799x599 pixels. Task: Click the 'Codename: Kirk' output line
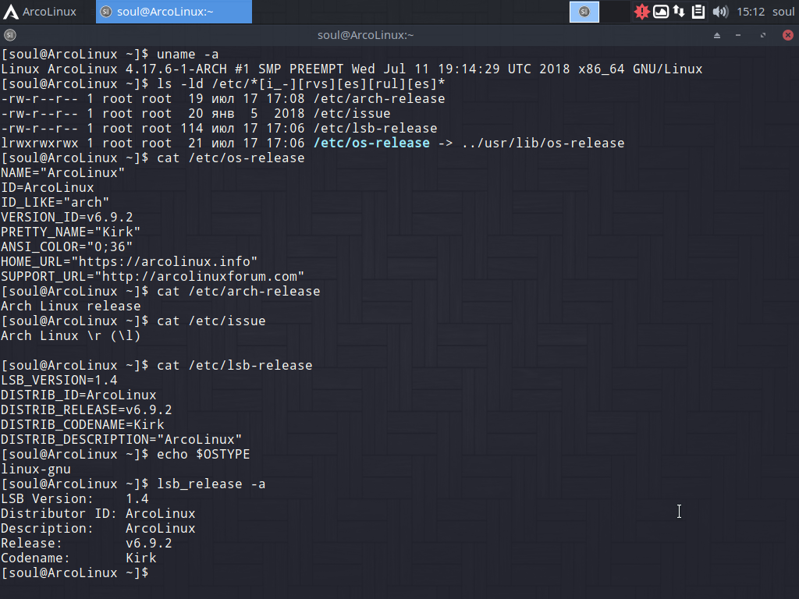pos(79,558)
